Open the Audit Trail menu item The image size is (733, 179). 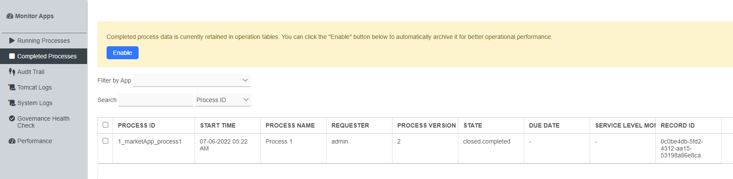coord(31,72)
